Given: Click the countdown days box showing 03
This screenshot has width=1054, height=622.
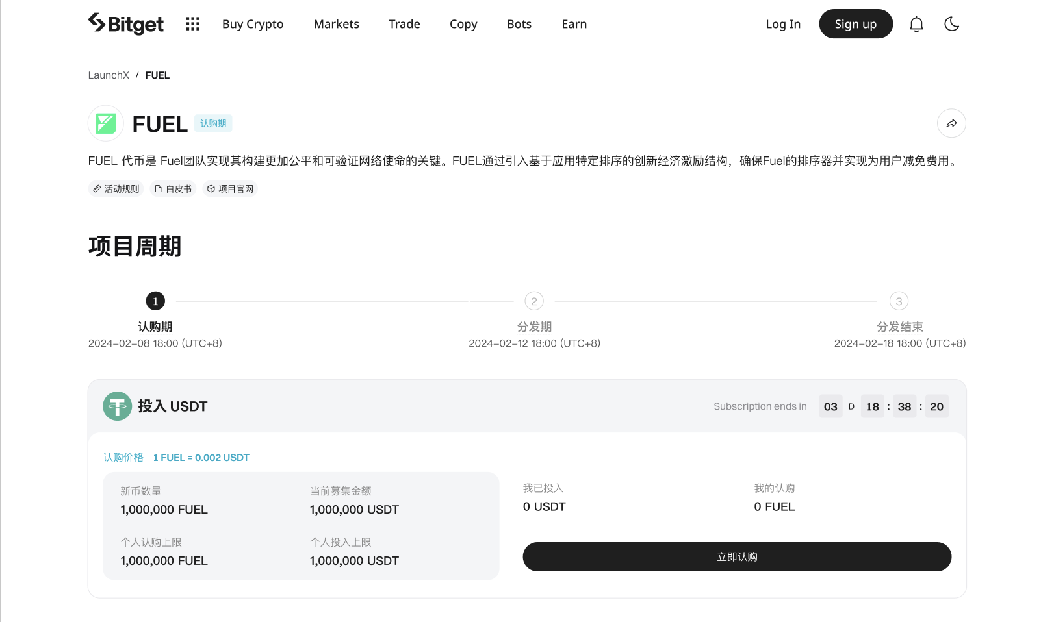Looking at the screenshot, I should pos(830,406).
